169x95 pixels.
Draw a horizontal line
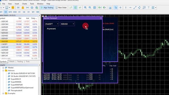pyautogui.click(x=130, y=8)
